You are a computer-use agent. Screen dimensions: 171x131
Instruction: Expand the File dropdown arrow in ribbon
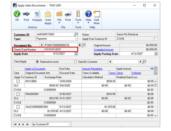point(59,23)
